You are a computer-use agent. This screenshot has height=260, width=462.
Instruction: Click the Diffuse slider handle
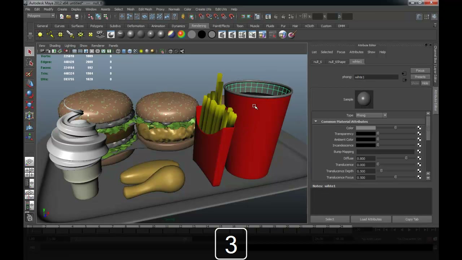pos(406,158)
